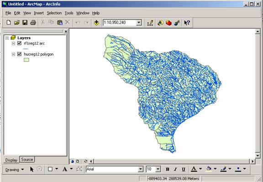The height and width of the screenshot is (182, 263).
Task: Click the scroll right arrow of map view
Action: tap(252, 161)
